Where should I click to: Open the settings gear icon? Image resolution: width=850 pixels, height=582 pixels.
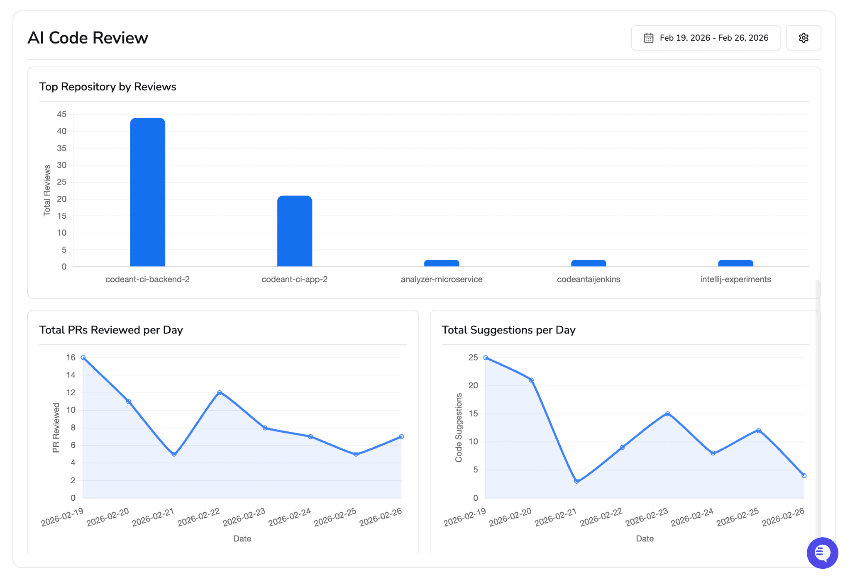tap(803, 38)
